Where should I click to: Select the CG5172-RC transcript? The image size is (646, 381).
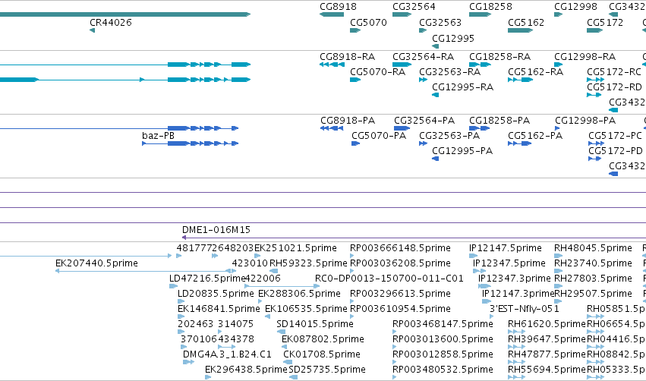tap(596, 80)
